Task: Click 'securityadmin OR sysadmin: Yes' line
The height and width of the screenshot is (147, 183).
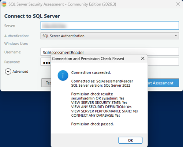Action: (98, 98)
